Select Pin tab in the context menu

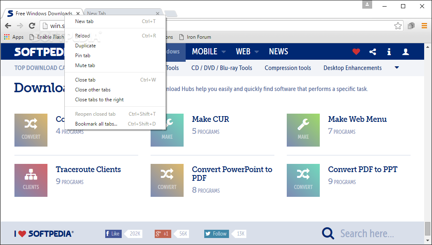(115, 56)
